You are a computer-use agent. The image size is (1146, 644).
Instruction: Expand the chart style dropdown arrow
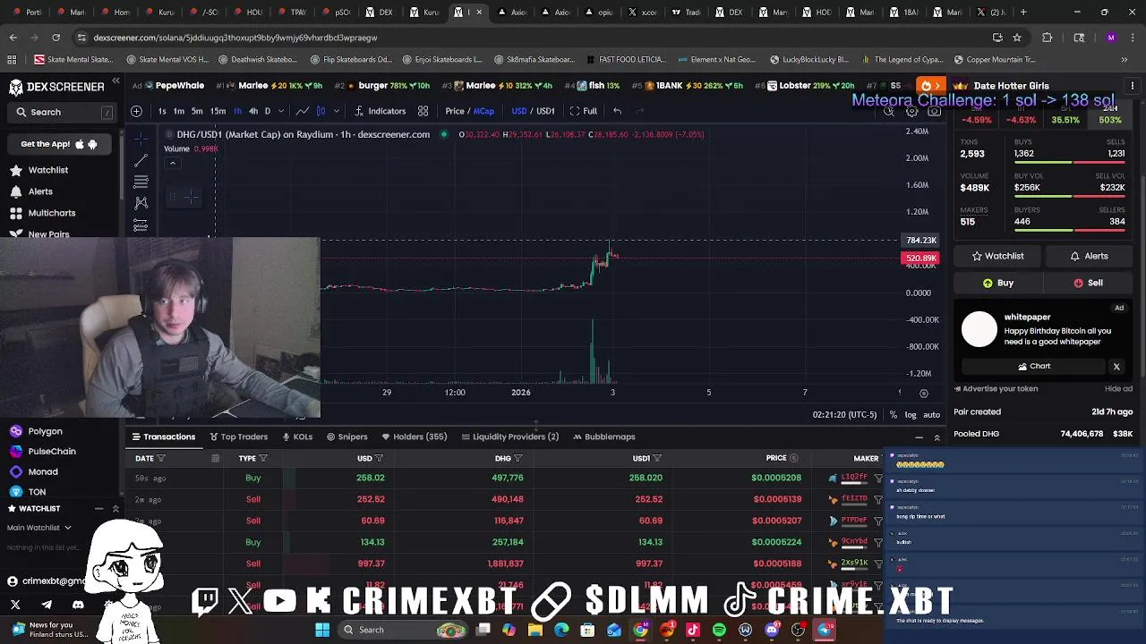click(336, 111)
